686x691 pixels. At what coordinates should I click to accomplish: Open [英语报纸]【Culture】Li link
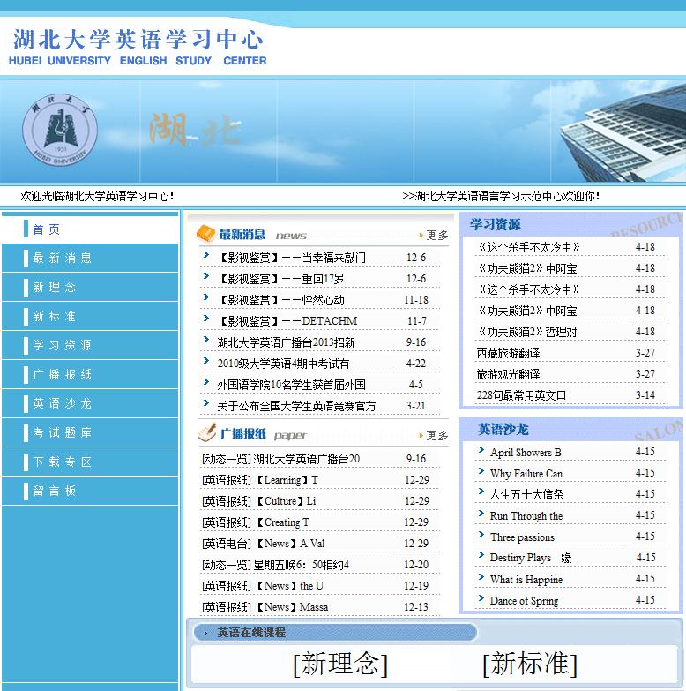(x=259, y=501)
